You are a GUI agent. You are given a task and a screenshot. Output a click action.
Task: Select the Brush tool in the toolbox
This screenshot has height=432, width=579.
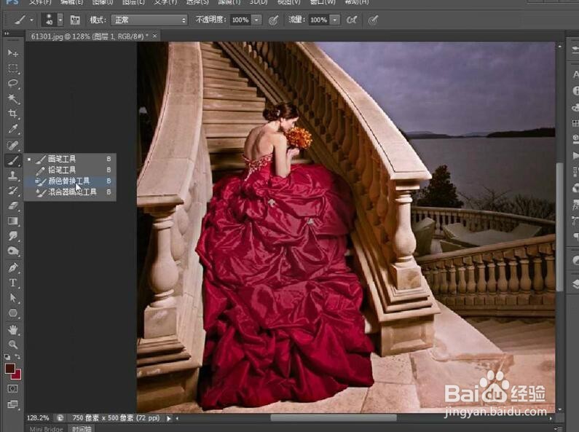(x=12, y=160)
